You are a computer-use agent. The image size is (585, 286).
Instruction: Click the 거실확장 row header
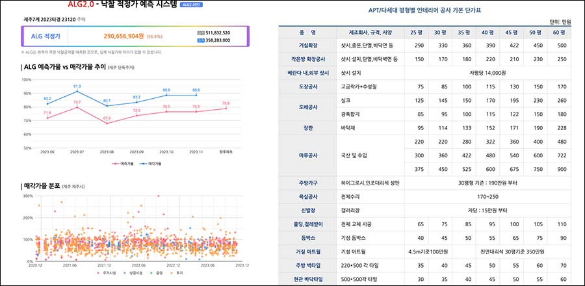[x=307, y=45]
